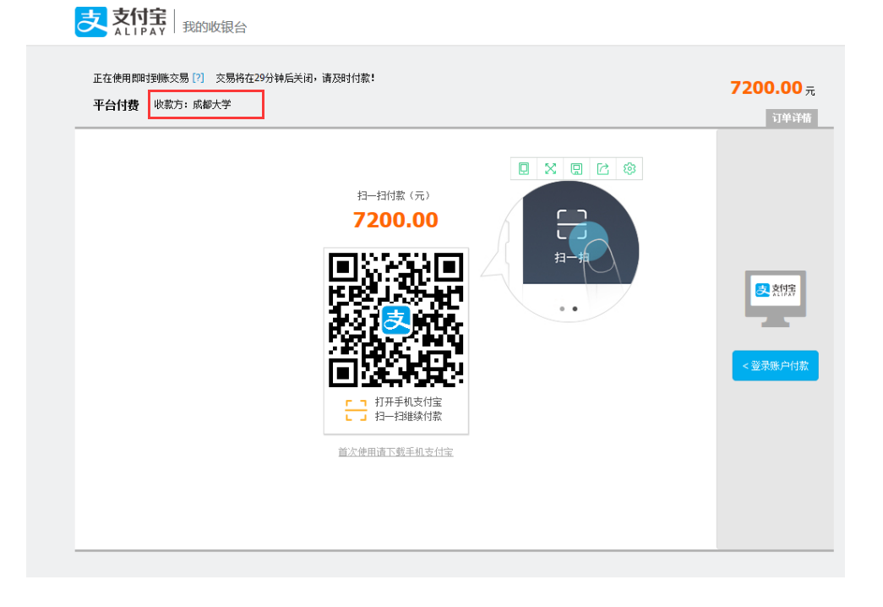883x607 pixels.
Task: Click the 打开手机支付宝 instruction text
Action: pyautogui.click(x=408, y=402)
